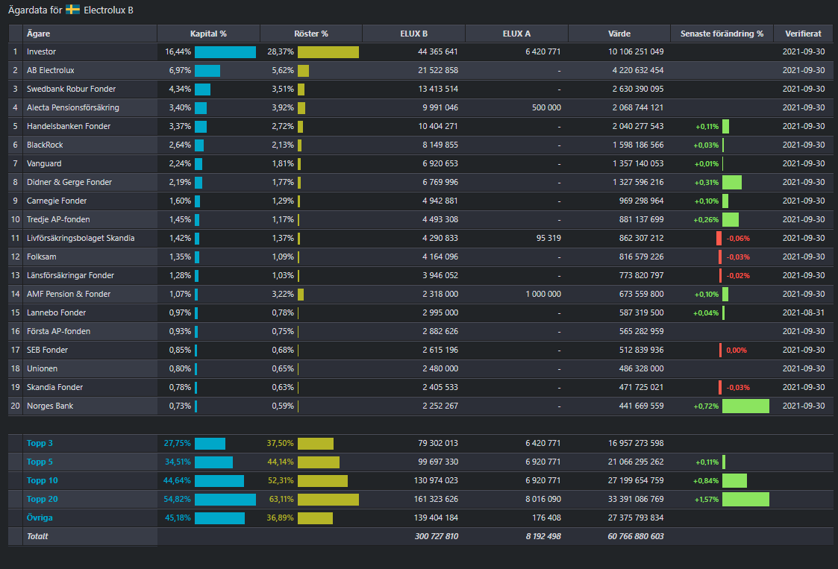Click Carnegie Fonder owner name
The width and height of the screenshot is (838, 569).
click(x=57, y=201)
